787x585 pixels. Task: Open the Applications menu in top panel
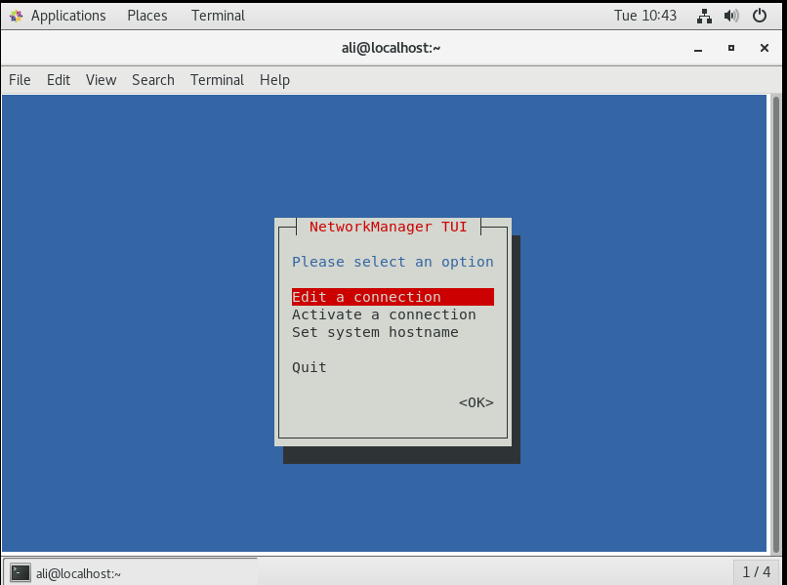tap(68, 16)
